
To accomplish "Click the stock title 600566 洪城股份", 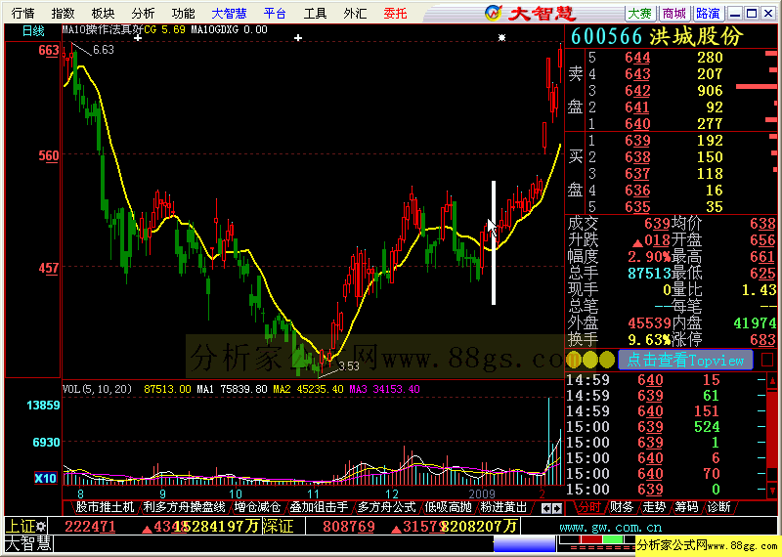I will click(x=657, y=37).
